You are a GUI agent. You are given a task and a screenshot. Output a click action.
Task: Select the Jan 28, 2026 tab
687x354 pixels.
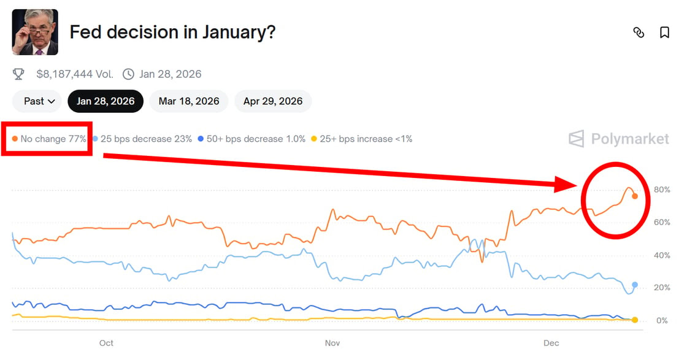click(x=106, y=101)
